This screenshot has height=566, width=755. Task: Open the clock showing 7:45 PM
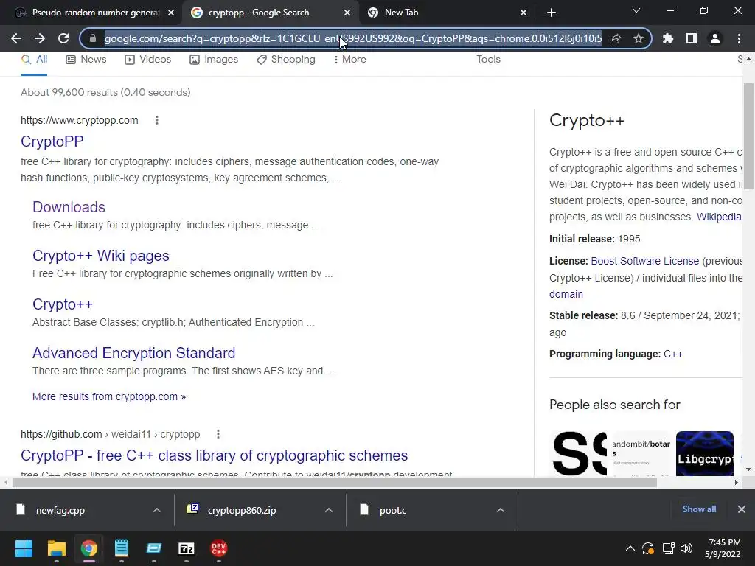[x=723, y=548]
